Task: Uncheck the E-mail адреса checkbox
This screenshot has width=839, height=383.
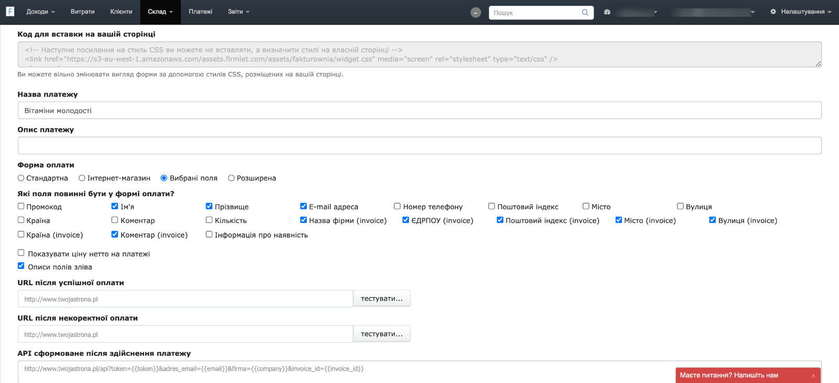Action: click(x=303, y=206)
